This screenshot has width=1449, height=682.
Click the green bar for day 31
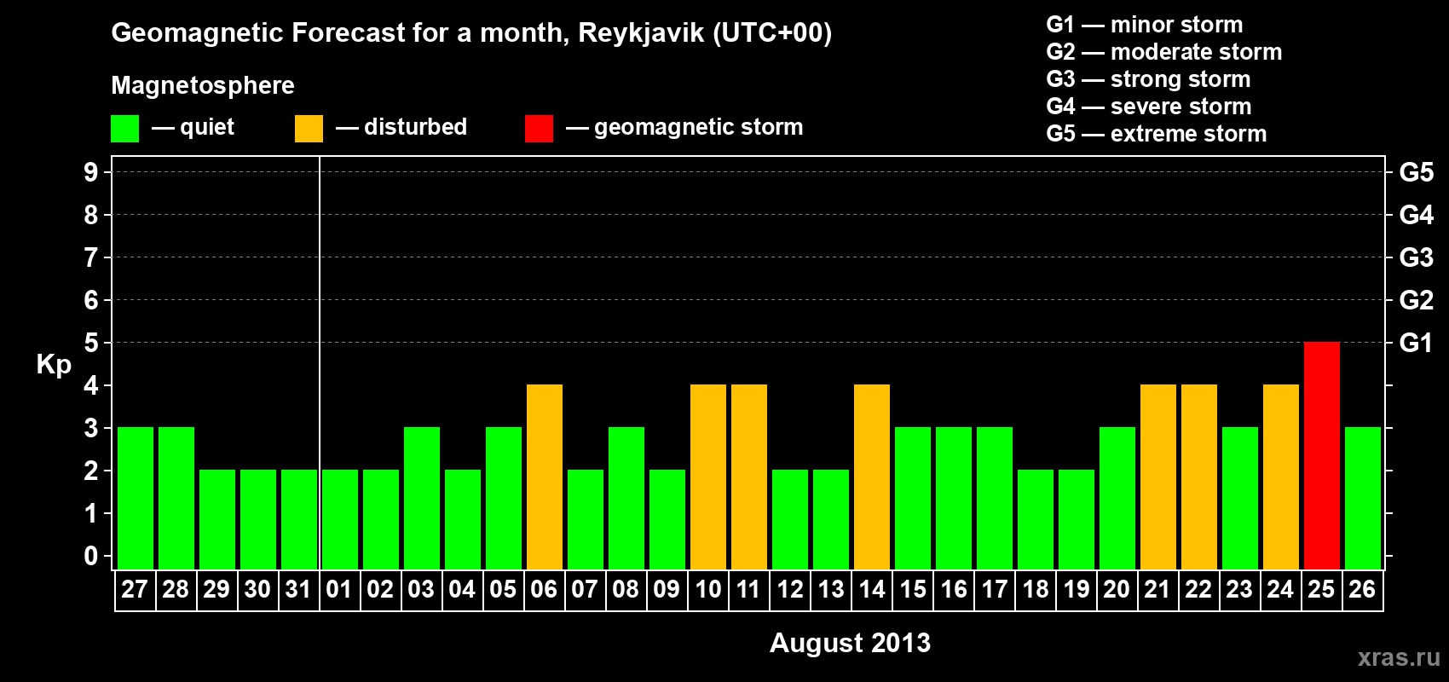tap(299, 519)
